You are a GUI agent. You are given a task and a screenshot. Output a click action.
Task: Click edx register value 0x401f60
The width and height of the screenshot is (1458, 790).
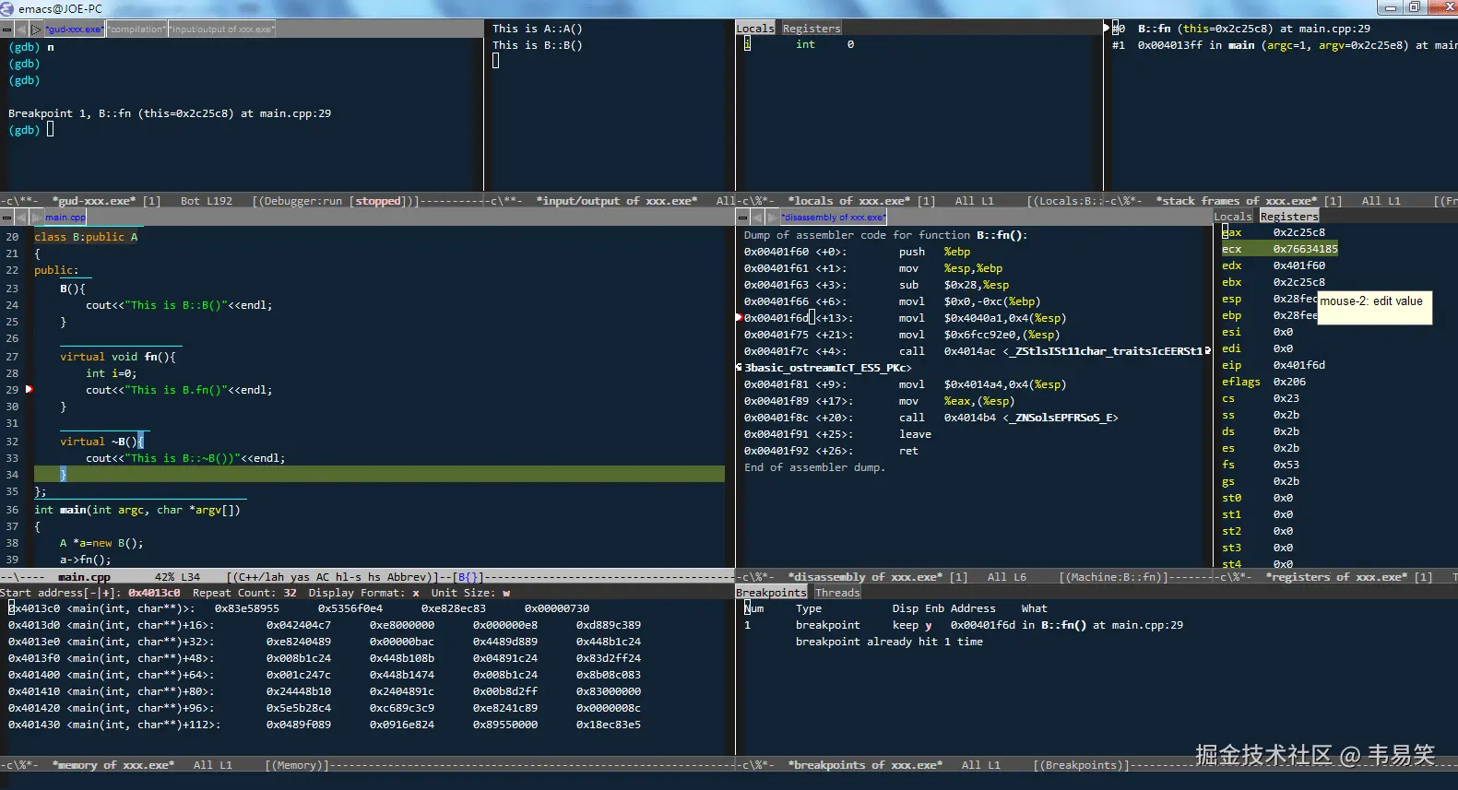pos(1298,265)
